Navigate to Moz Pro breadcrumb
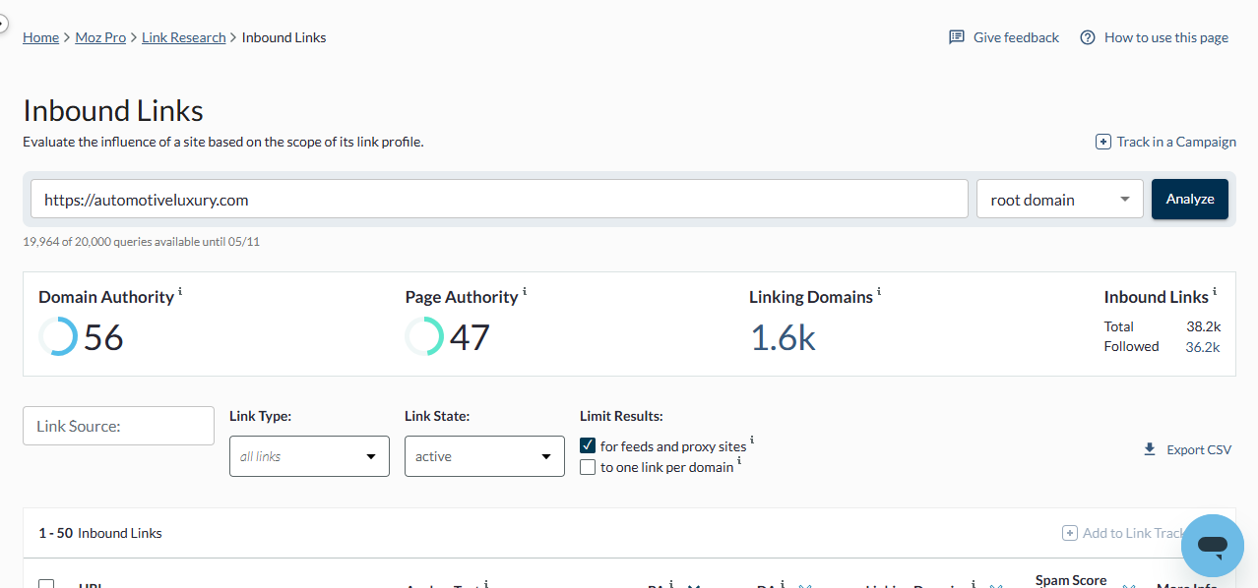 tap(100, 37)
